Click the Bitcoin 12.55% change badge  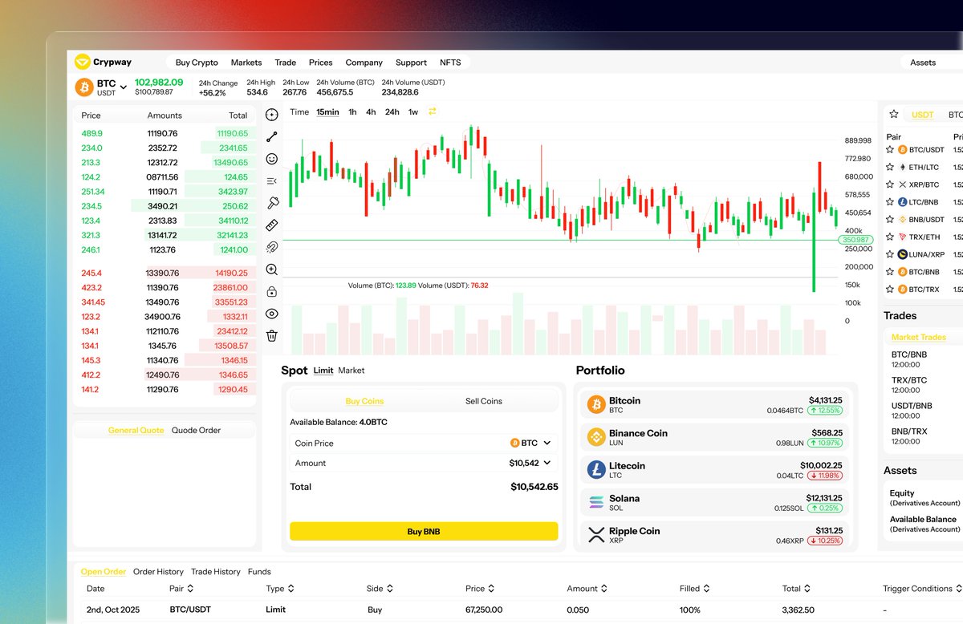tap(824, 411)
